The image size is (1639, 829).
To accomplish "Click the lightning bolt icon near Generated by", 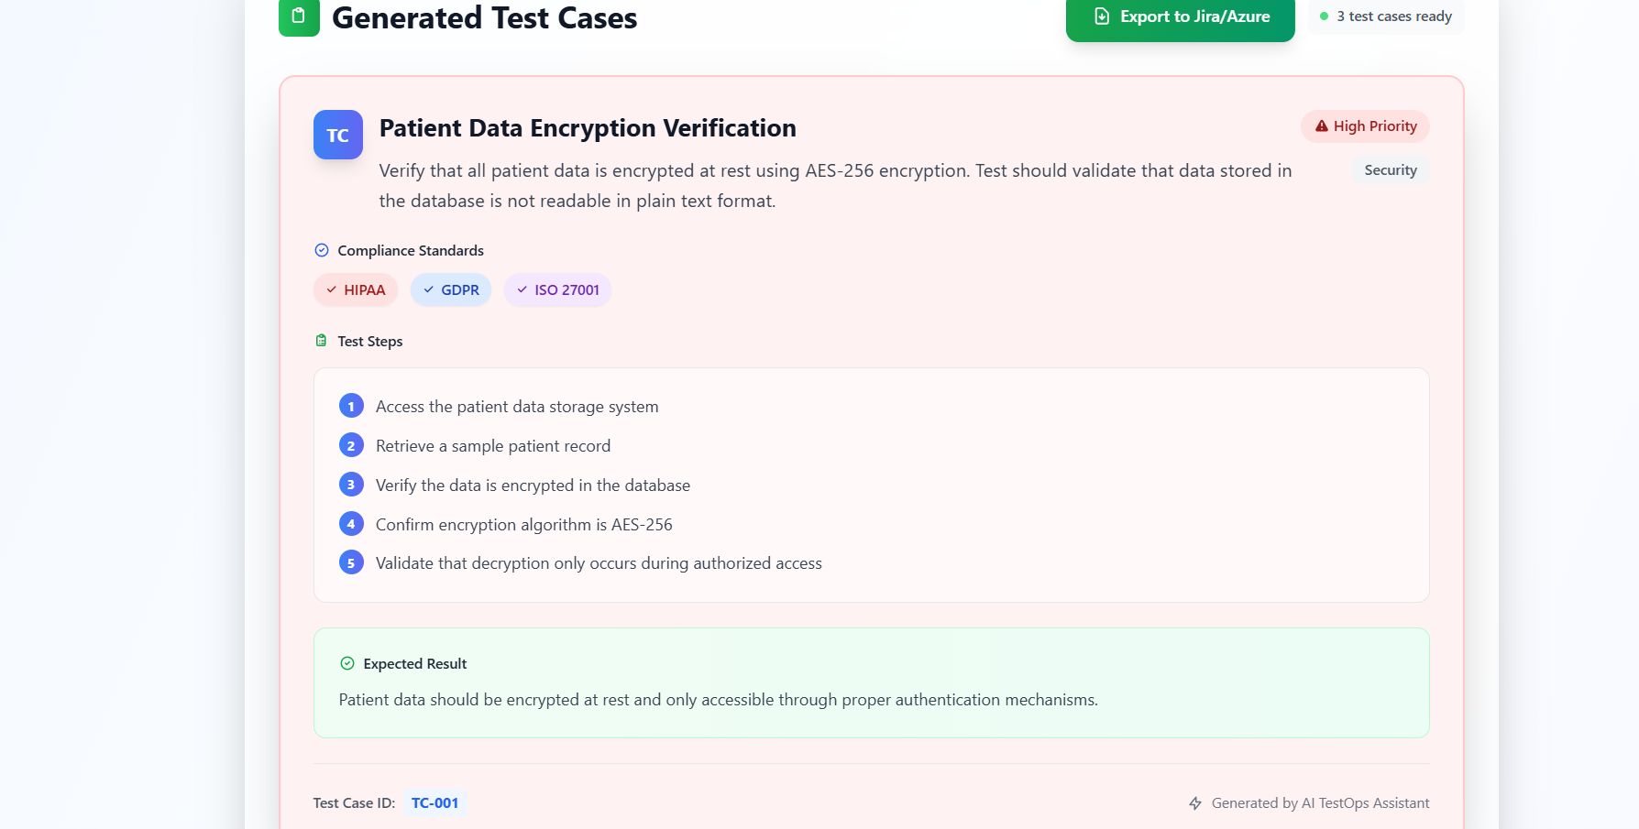I will click(x=1195, y=803).
